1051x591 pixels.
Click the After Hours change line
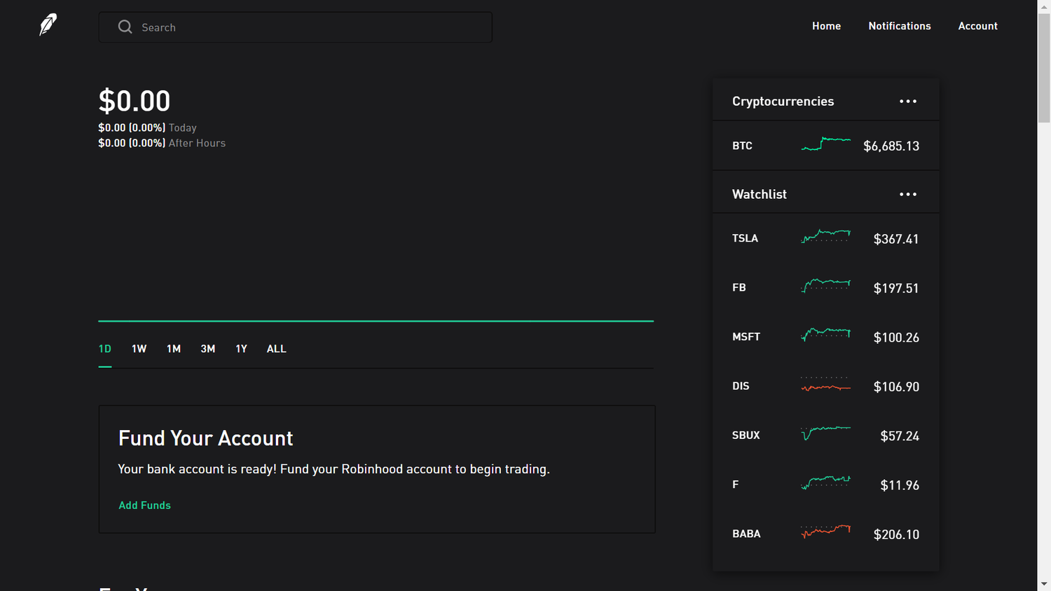point(162,143)
